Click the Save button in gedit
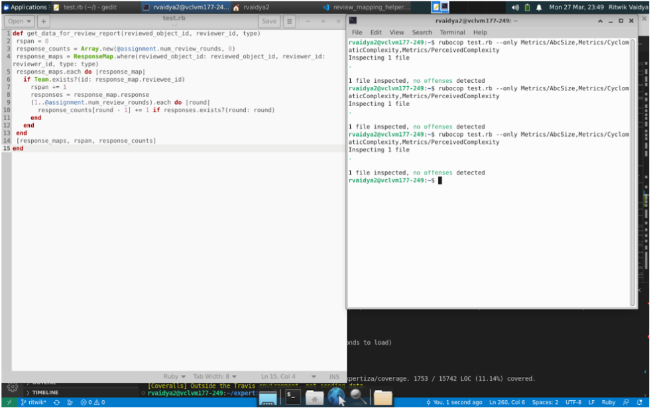Screen dimensions: 651x408 [269, 21]
